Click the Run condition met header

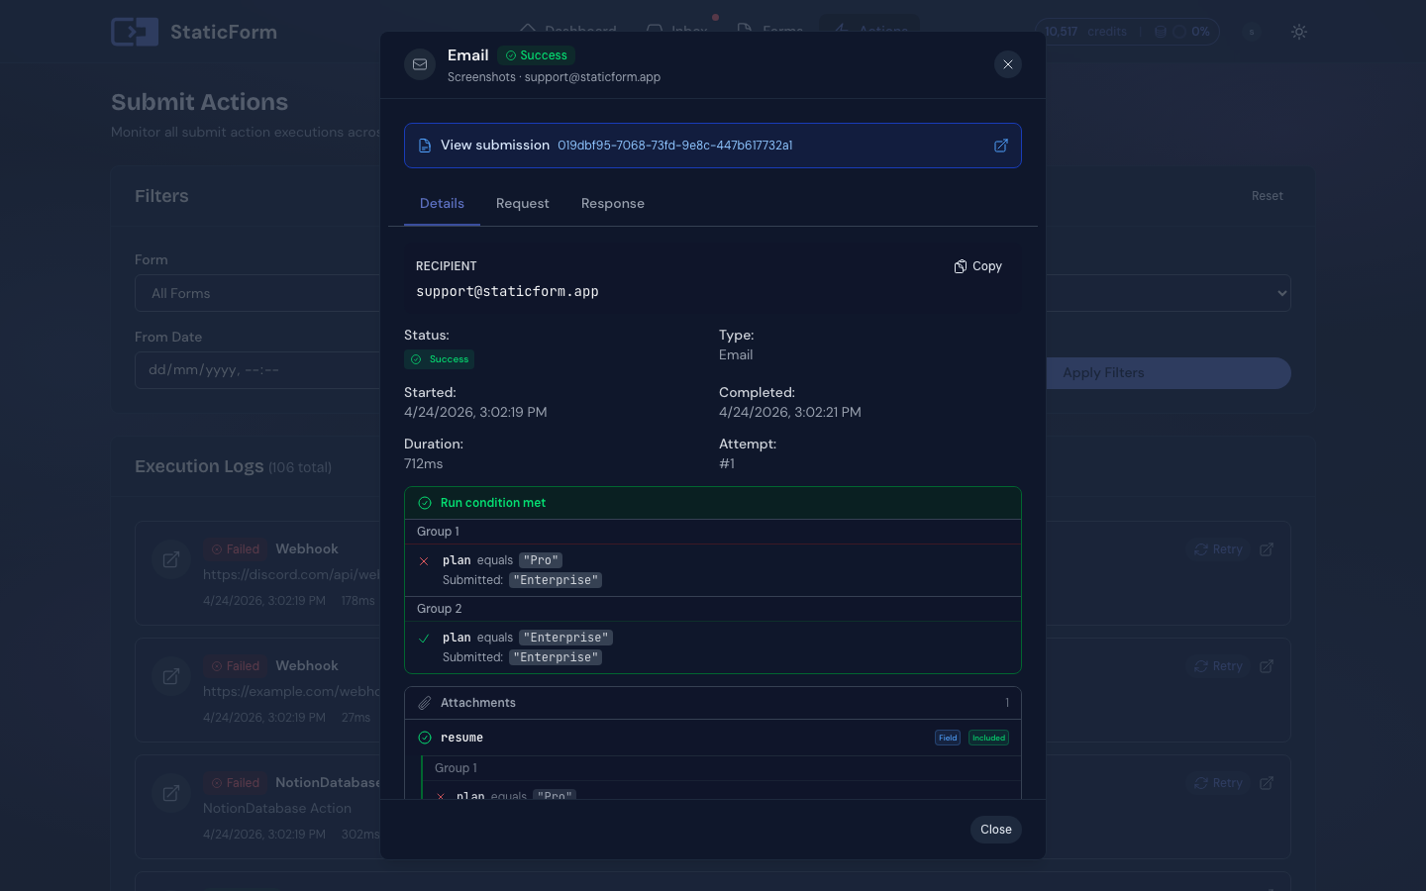pos(713,503)
